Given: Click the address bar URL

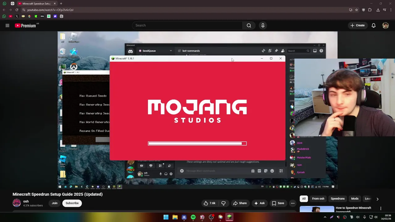Looking at the screenshot, I should (50, 10).
